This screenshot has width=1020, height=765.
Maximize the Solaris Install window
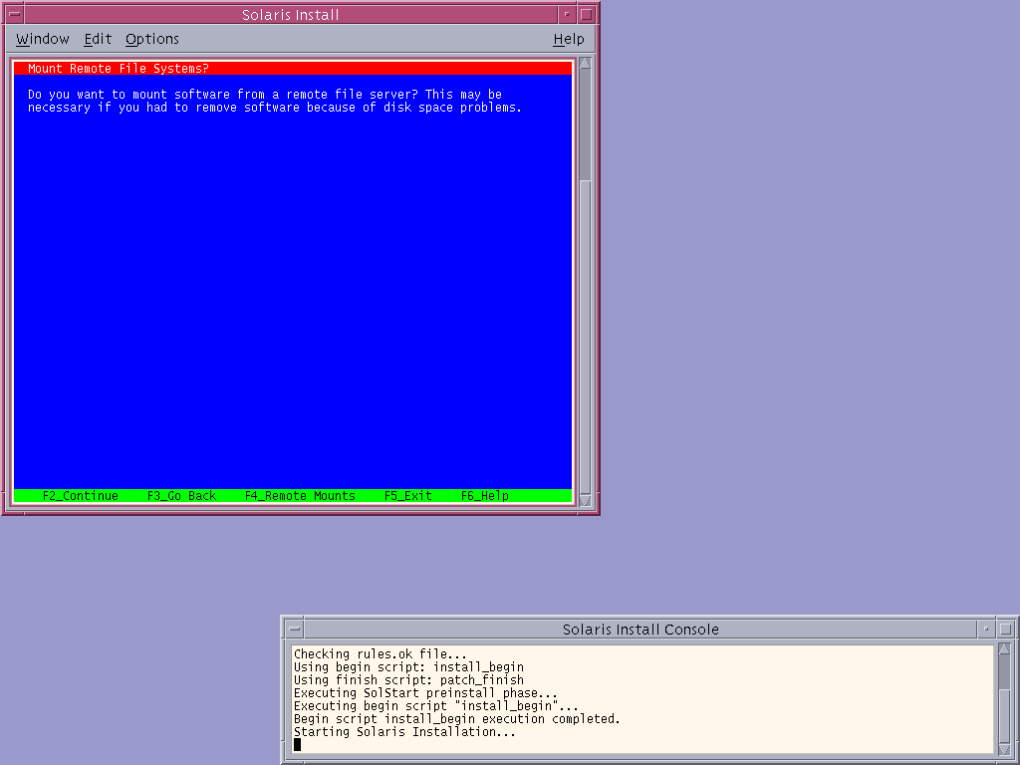point(586,14)
